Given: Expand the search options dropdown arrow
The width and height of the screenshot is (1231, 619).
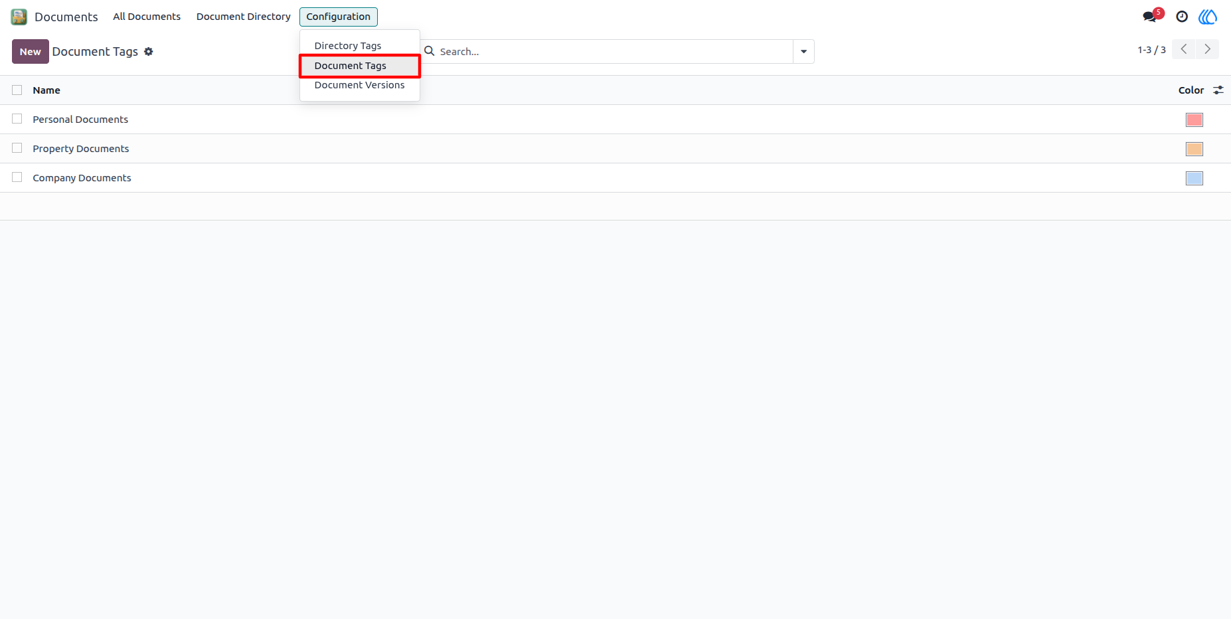Looking at the screenshot, I should point(804,51).
